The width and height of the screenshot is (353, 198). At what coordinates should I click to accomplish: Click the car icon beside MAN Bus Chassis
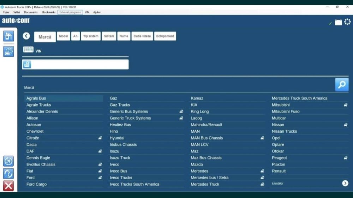point(262,138)
